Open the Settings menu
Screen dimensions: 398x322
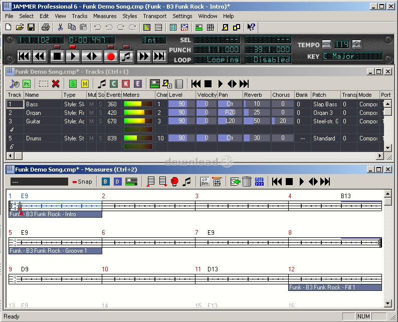point(182,16)
